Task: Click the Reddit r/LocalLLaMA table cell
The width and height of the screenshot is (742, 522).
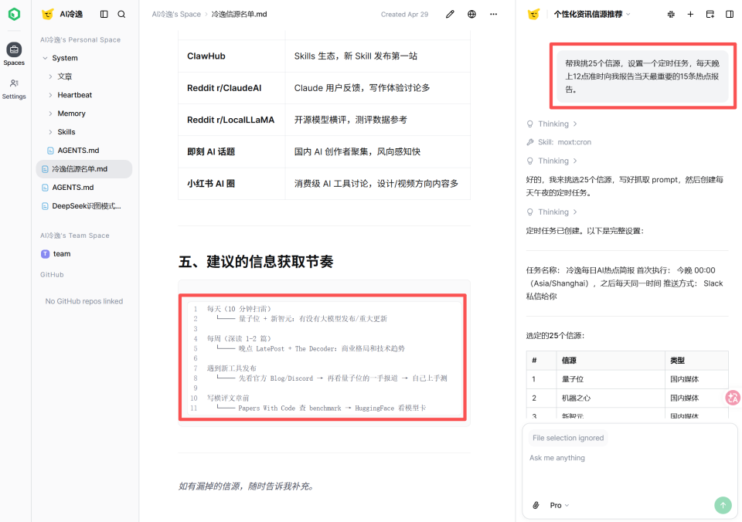Action: pos(231,120)
